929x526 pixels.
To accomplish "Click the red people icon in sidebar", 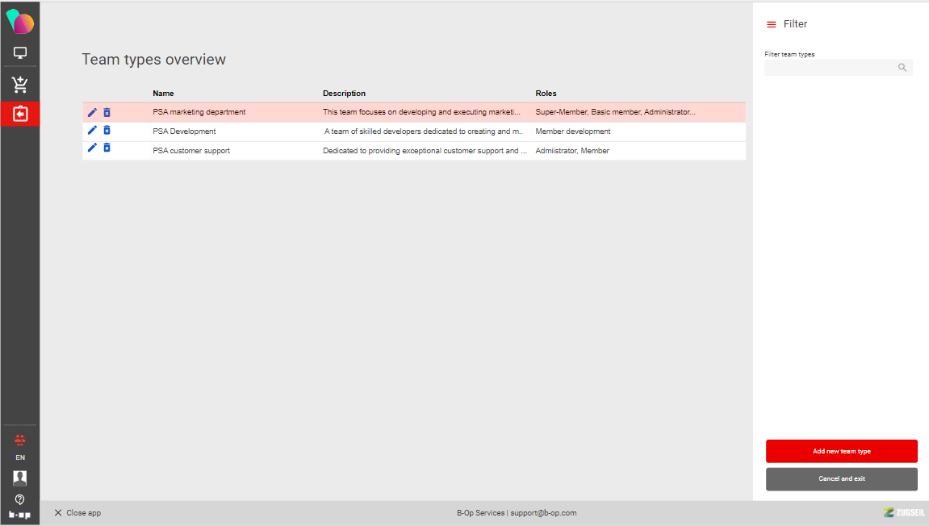I will pos(20,440).
